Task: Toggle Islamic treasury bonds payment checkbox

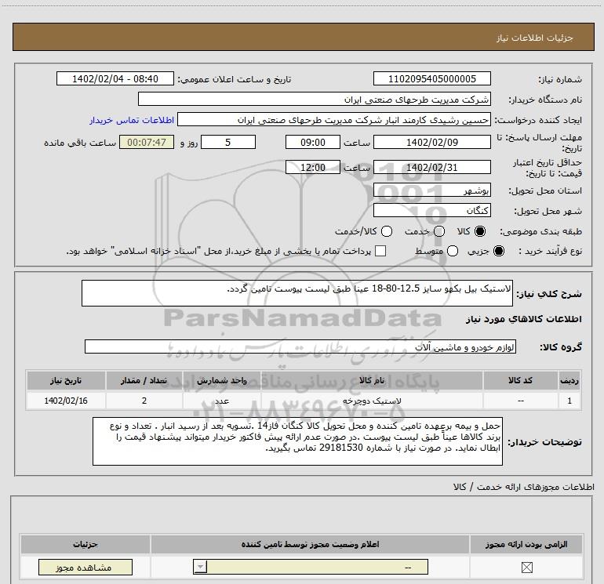Action: (380, 251)
